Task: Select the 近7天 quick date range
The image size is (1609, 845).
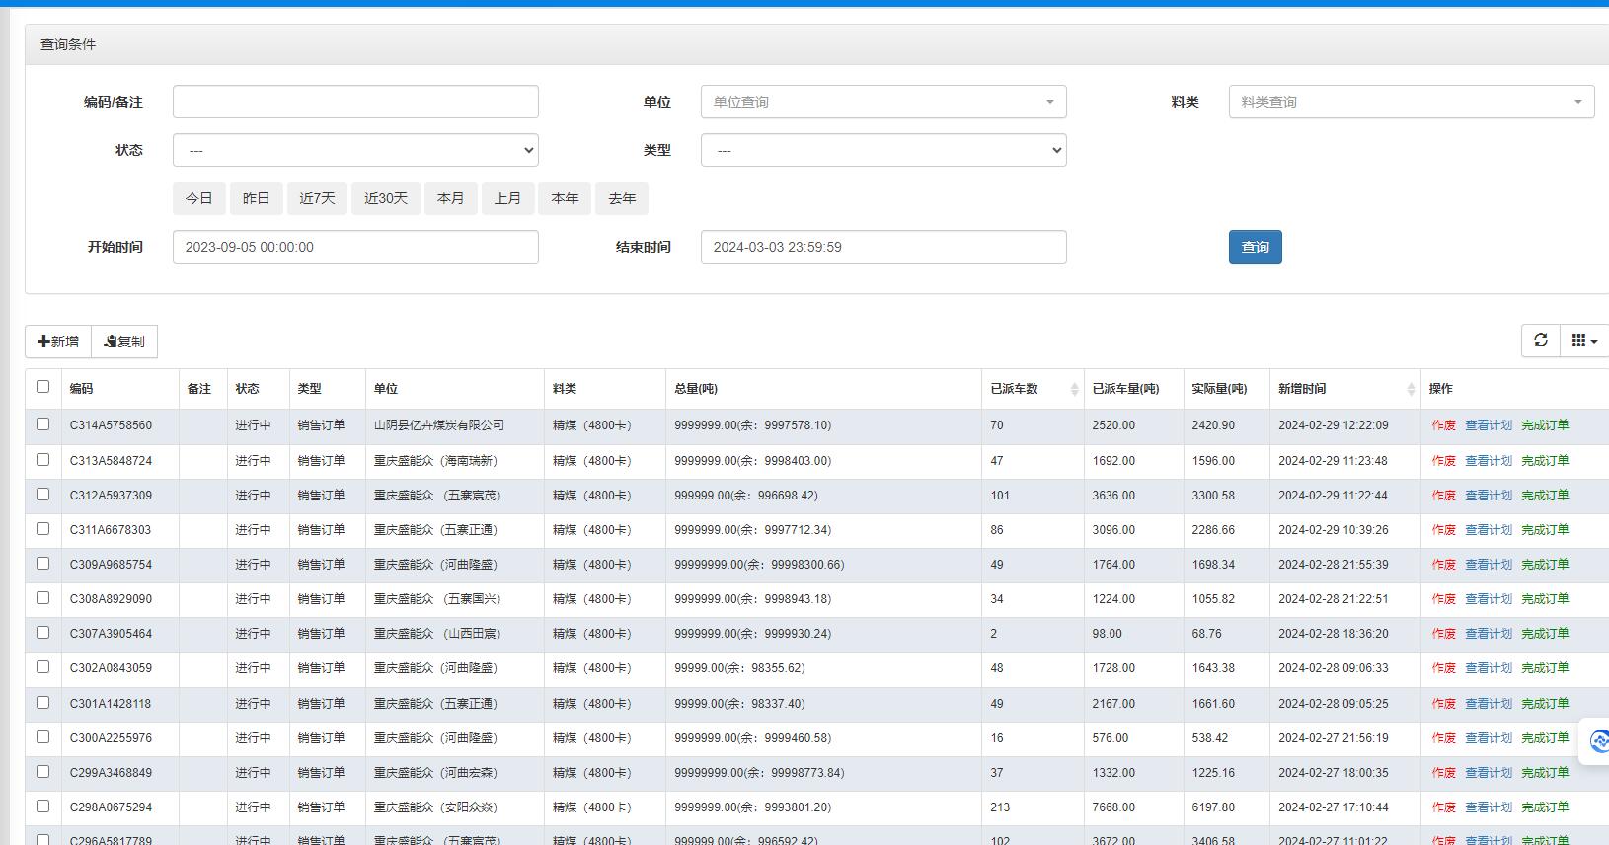Action: tap(317, 198)
